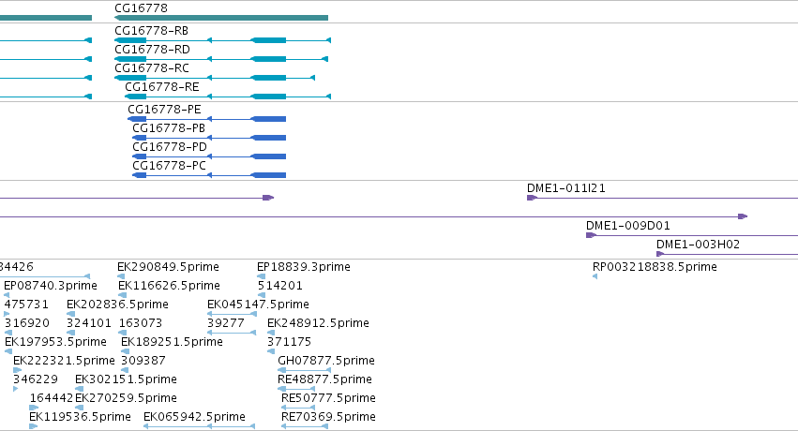Select the CG16778 gene bar
Image resolution: width=798 pixels, height=431 pixels.
[x=221, y=18]
